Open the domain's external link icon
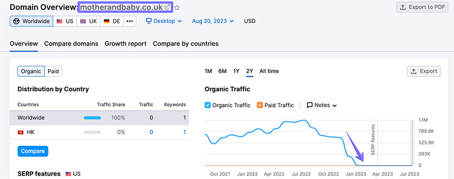 coord(167,7)
